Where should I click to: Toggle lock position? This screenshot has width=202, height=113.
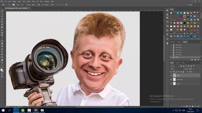179,72
